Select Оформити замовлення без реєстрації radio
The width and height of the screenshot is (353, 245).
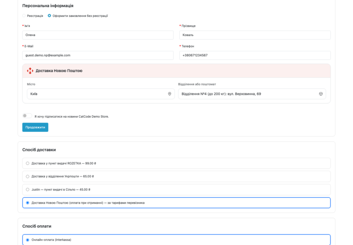[x=49, y=16]
